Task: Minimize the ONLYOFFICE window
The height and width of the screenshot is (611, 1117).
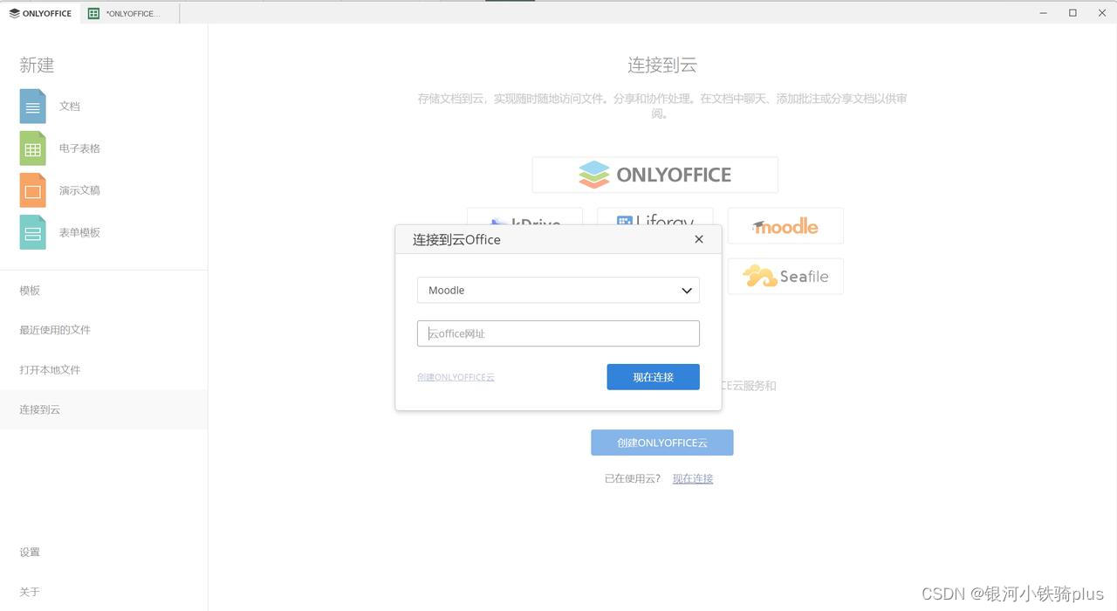Action: pyautogui.click(x=1044, y=12)
